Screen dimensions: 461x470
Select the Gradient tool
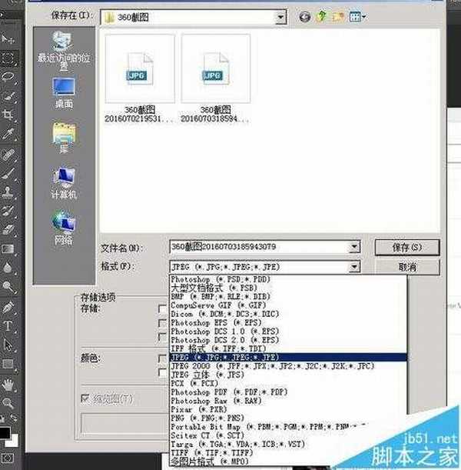tap(7, 248)
